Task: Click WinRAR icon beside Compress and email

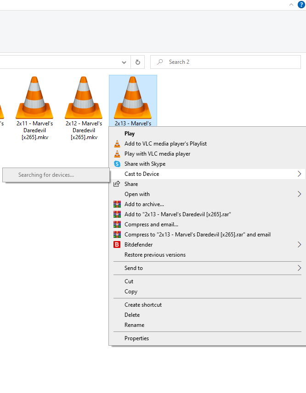Action: tap(117, 225)
